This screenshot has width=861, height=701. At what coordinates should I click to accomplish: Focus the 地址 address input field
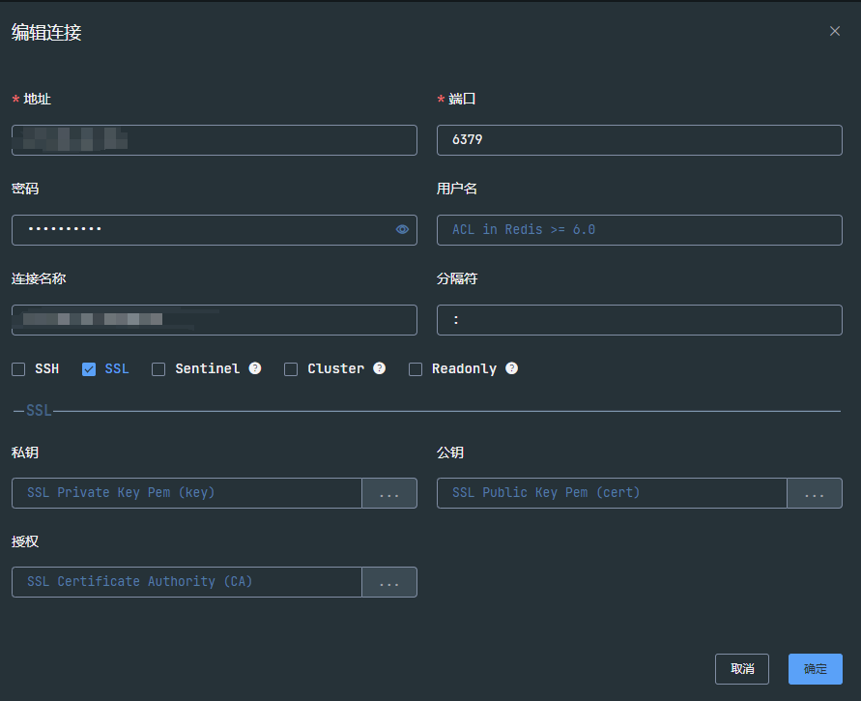[x=215, y=140]
